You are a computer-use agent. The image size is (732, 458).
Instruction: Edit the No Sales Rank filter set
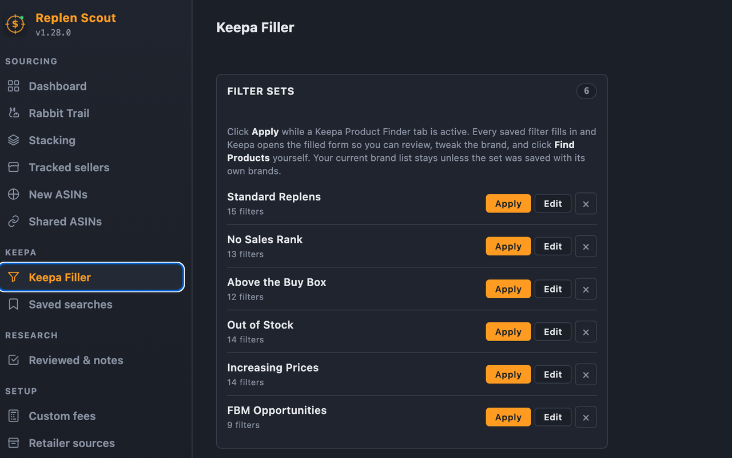pyautogui.click(x=553, y=246)
